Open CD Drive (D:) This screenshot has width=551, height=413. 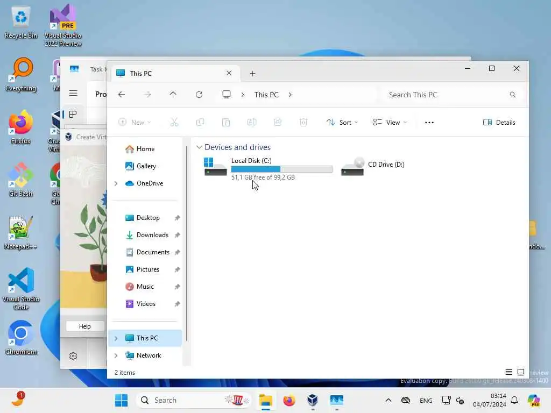click(373, 166)
